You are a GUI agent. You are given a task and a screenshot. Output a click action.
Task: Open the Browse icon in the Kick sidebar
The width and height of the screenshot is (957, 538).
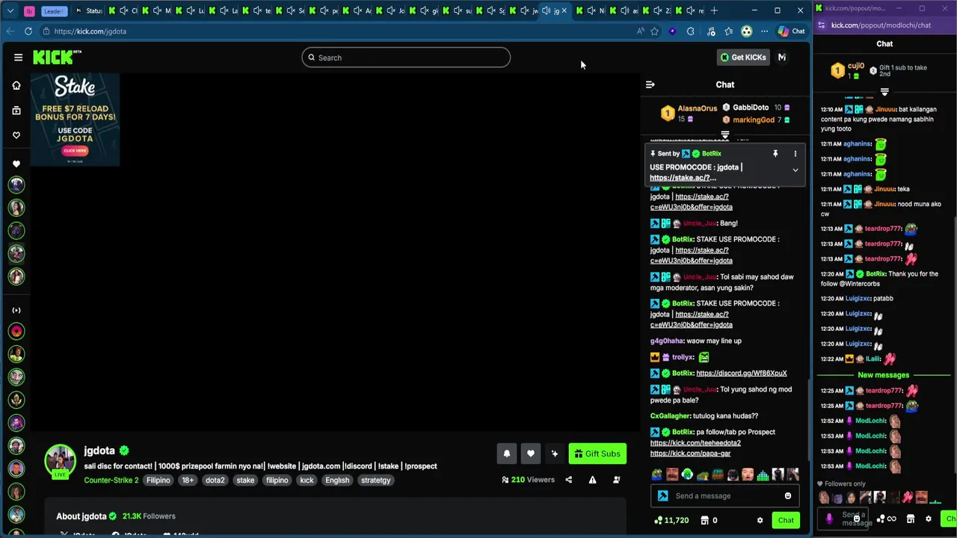(x=16, y=111)
